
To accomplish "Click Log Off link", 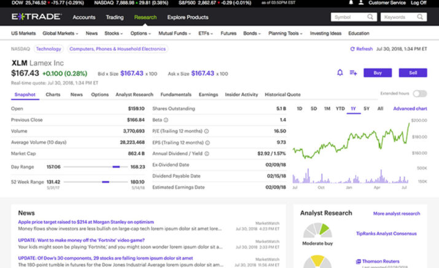I will click(419, 3).
